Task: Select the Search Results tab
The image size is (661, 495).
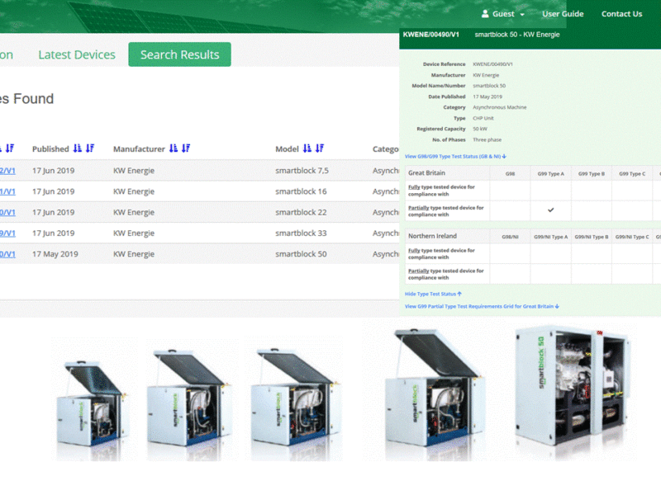Action: point(179,54)
